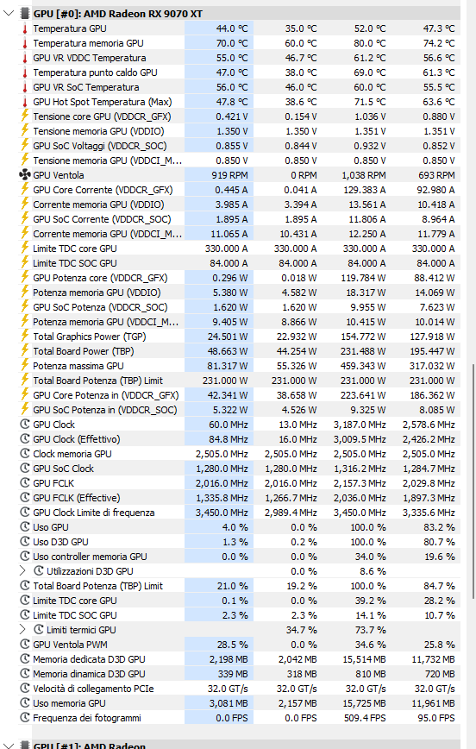Select the Corrente memoria GPU (VDDIO) row
The image size is (476, 749).
tap(239, 205)
